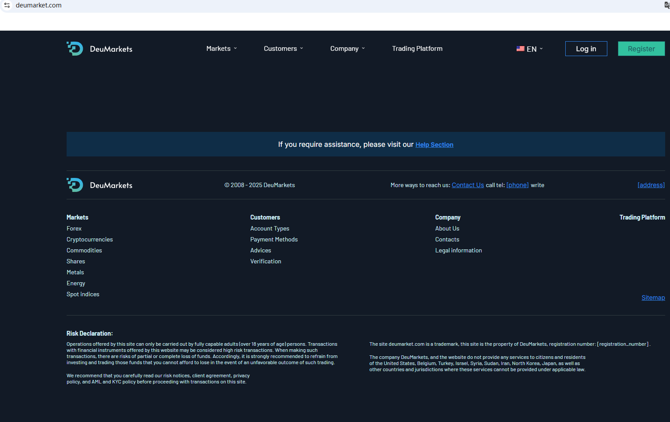Select Legal information under Company
Screen dimensions: 670x422
458,250
